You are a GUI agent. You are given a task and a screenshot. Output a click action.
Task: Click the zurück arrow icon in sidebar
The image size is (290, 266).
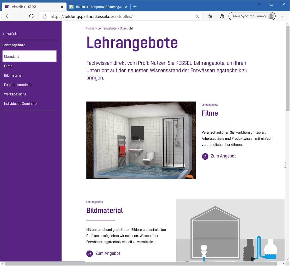coord(4,34)
